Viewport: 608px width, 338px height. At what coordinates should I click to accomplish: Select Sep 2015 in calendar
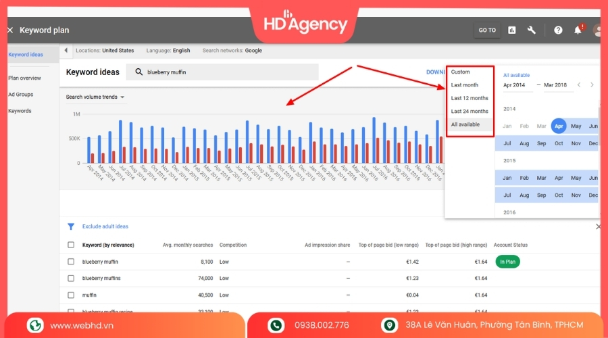[x=541, y=195]
